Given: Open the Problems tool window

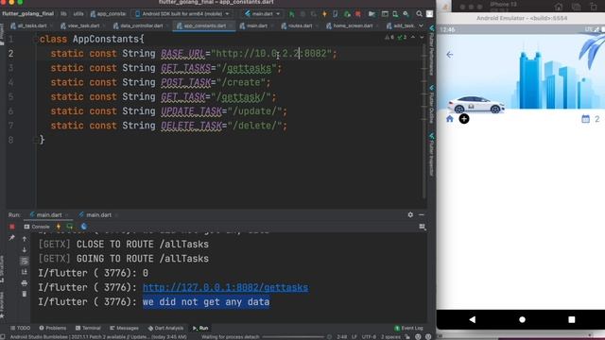Looking at the screenshot, I should 53,328.
